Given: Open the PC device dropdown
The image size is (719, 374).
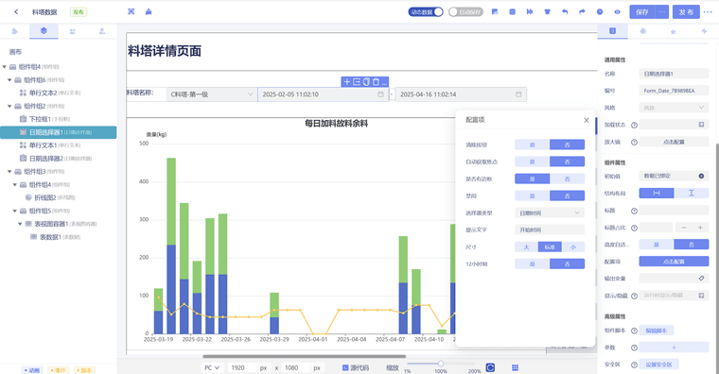Looking at the screenshot, I should tap(212, 367).
